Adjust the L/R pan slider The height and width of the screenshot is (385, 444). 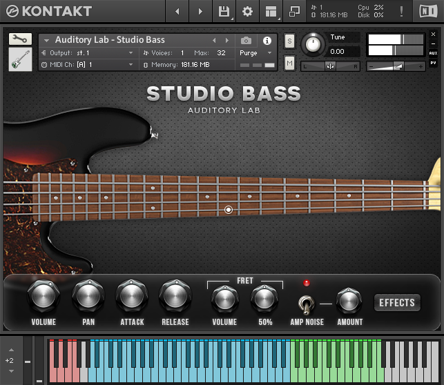330,67
